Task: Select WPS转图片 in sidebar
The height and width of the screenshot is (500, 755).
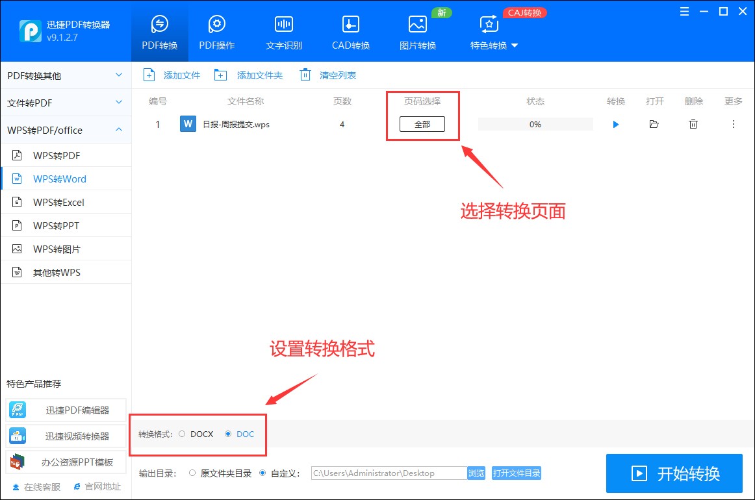Action: [x=66, y=249]
